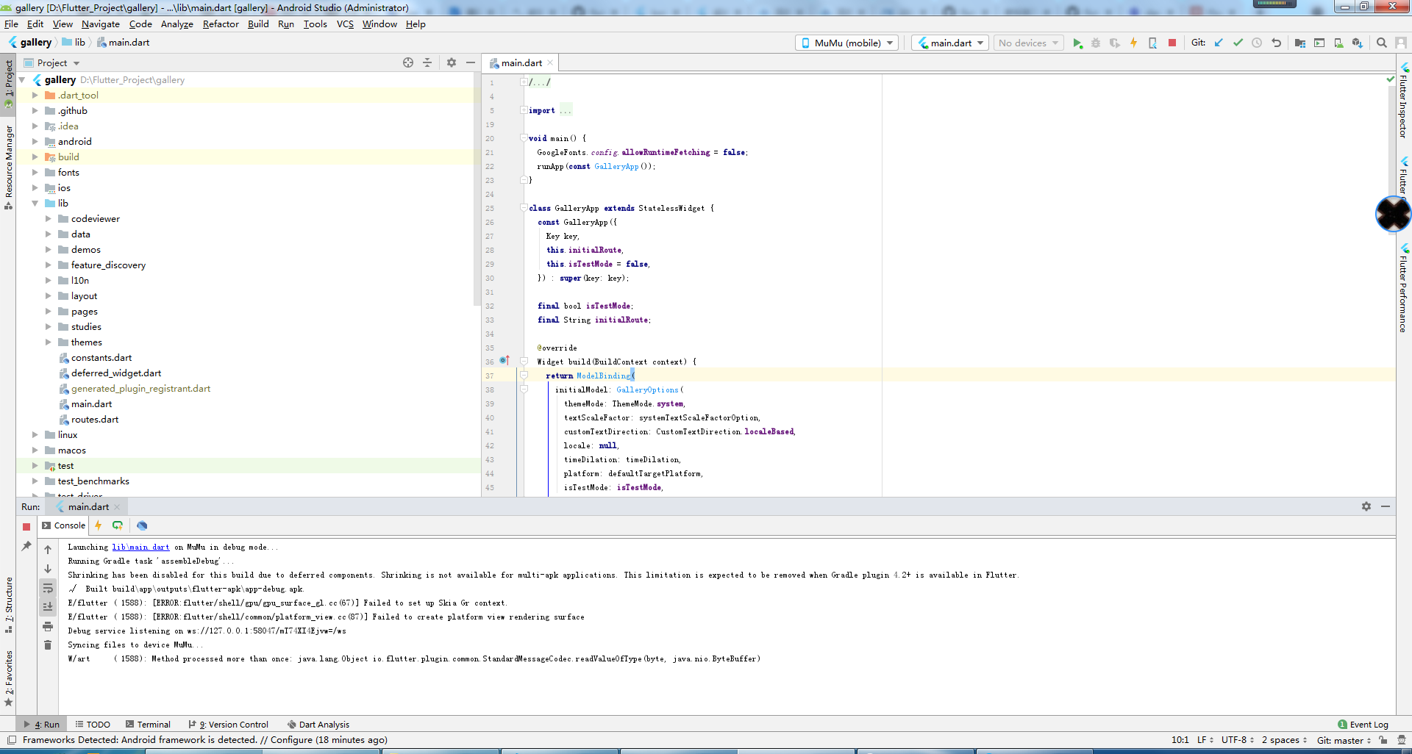Open the Event Log
This screenshot has width=1412, height=754.
1368,725
